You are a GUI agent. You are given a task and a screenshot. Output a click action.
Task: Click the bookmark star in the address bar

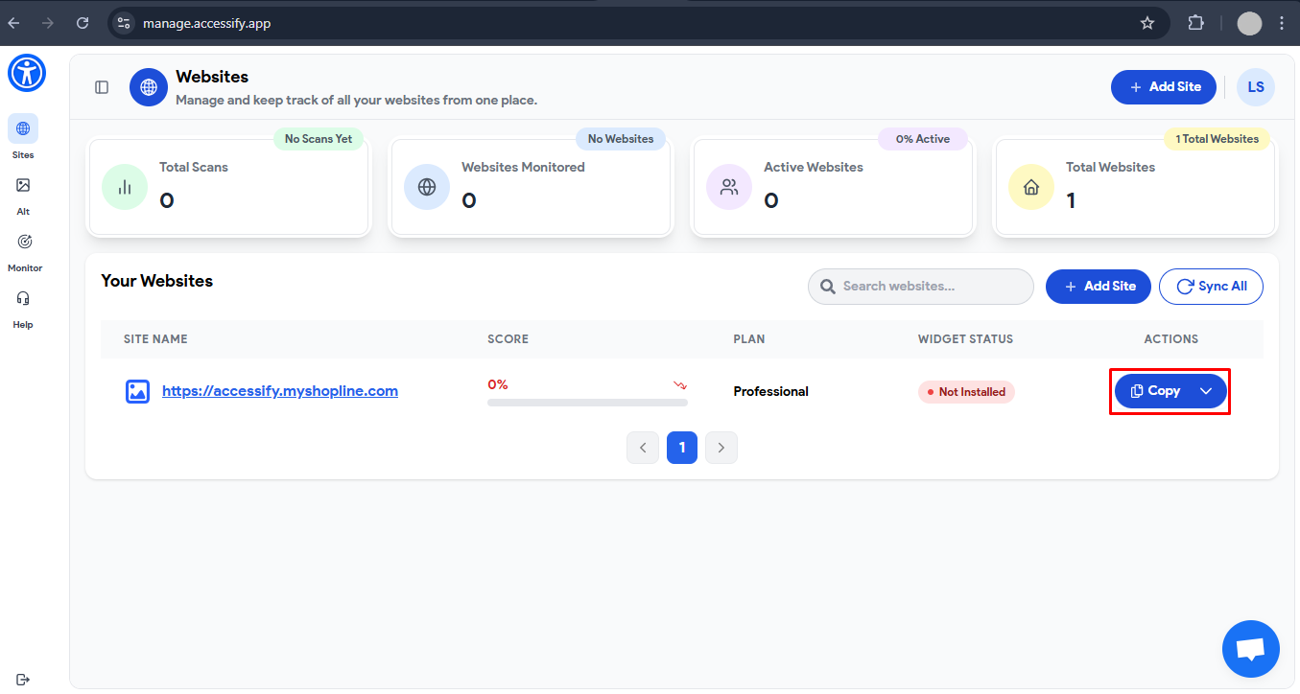coord(1146,22)
